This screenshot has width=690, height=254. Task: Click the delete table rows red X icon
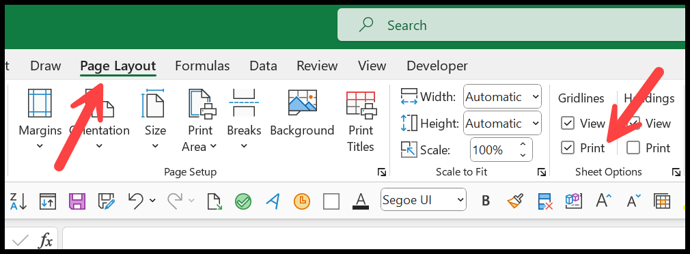(x=545, y=201)
